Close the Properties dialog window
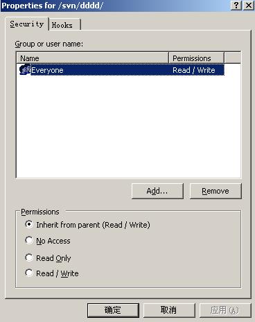The width and height of the screenshot is (255, 322). point(249,6)
